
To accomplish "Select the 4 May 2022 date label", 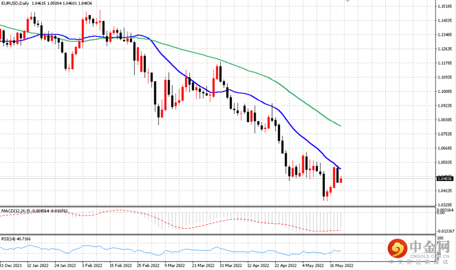I will pos(313,265).
